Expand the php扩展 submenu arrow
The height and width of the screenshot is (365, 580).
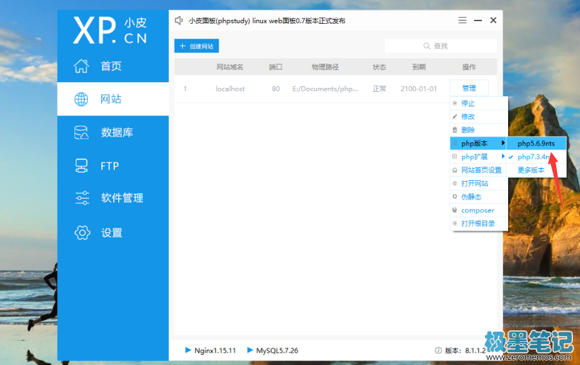[x=504, y=157]
